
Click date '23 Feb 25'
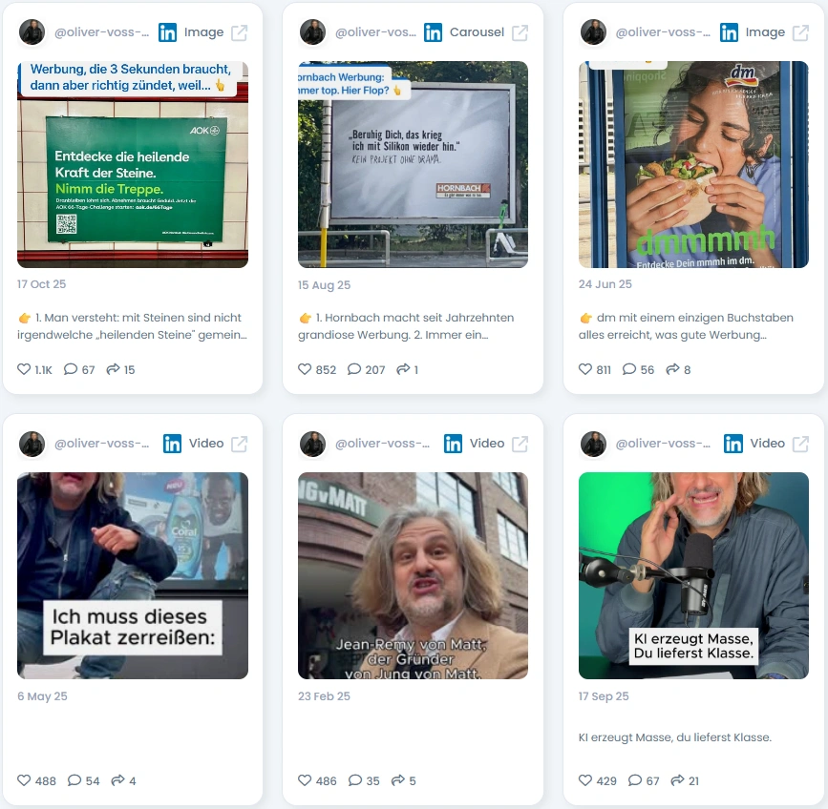tap(325, 696)
